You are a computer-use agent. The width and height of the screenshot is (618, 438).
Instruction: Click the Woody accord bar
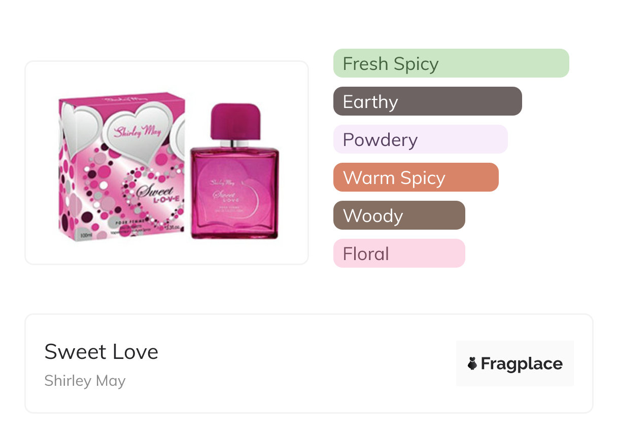[399, 215]
